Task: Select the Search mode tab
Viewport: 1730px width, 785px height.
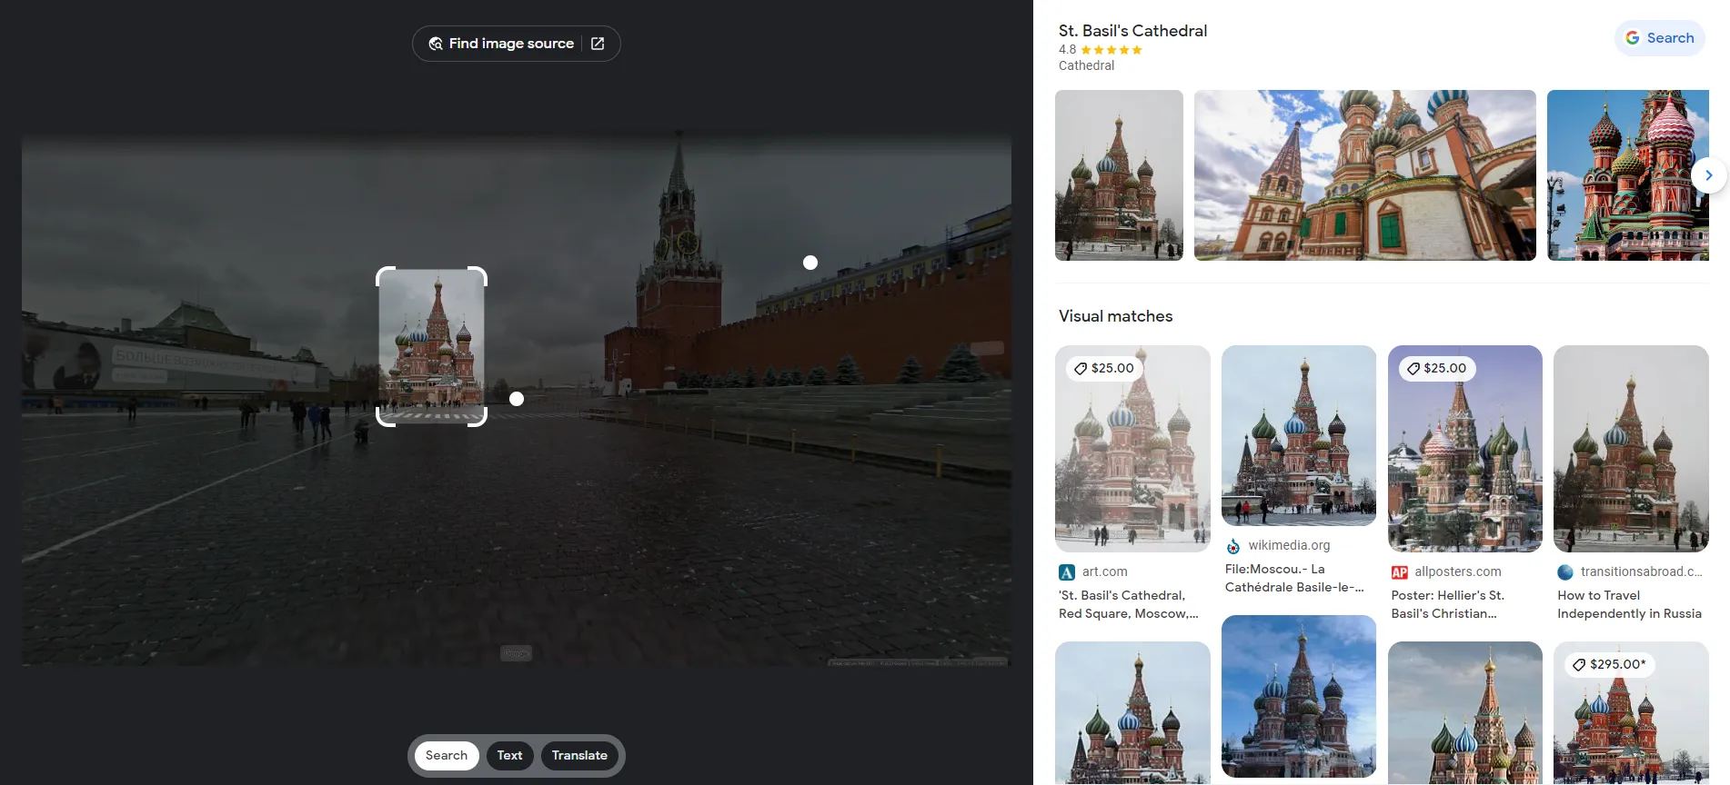Action: pyautogui.click(x=446, y=756)
